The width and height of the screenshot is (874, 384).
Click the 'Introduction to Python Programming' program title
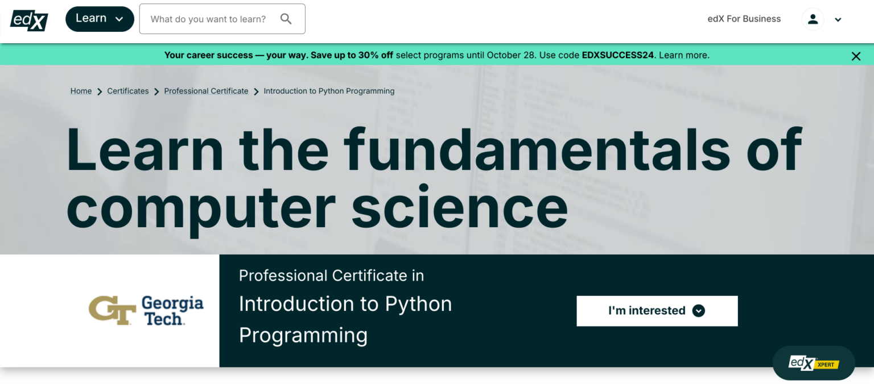pos(345,319)
